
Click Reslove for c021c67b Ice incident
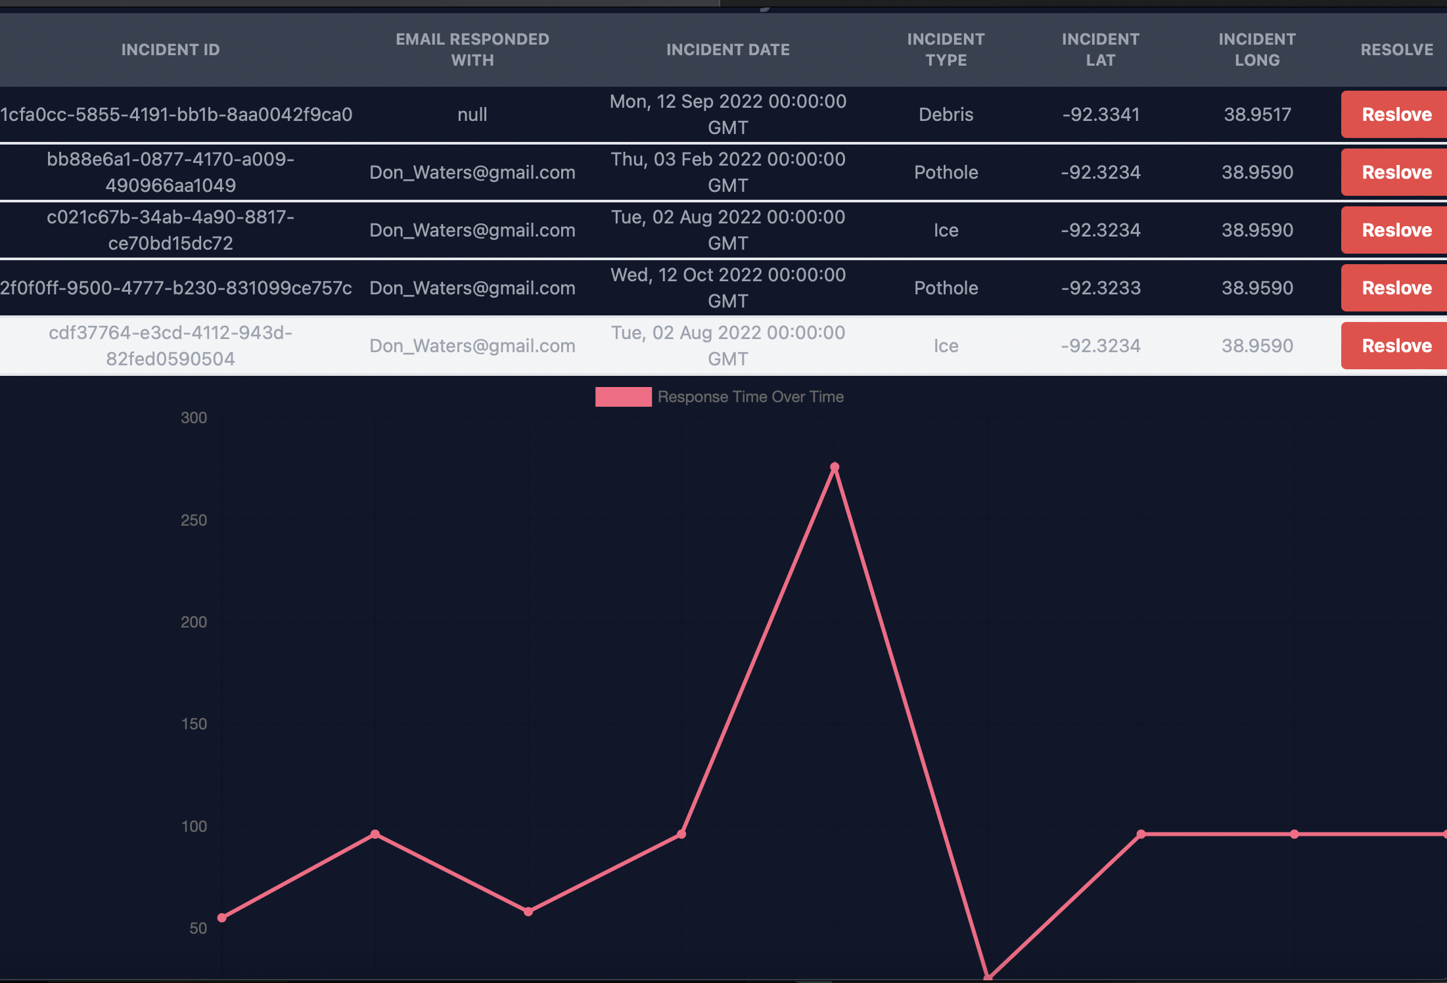pyautogui.click(x=1396, y=230)
